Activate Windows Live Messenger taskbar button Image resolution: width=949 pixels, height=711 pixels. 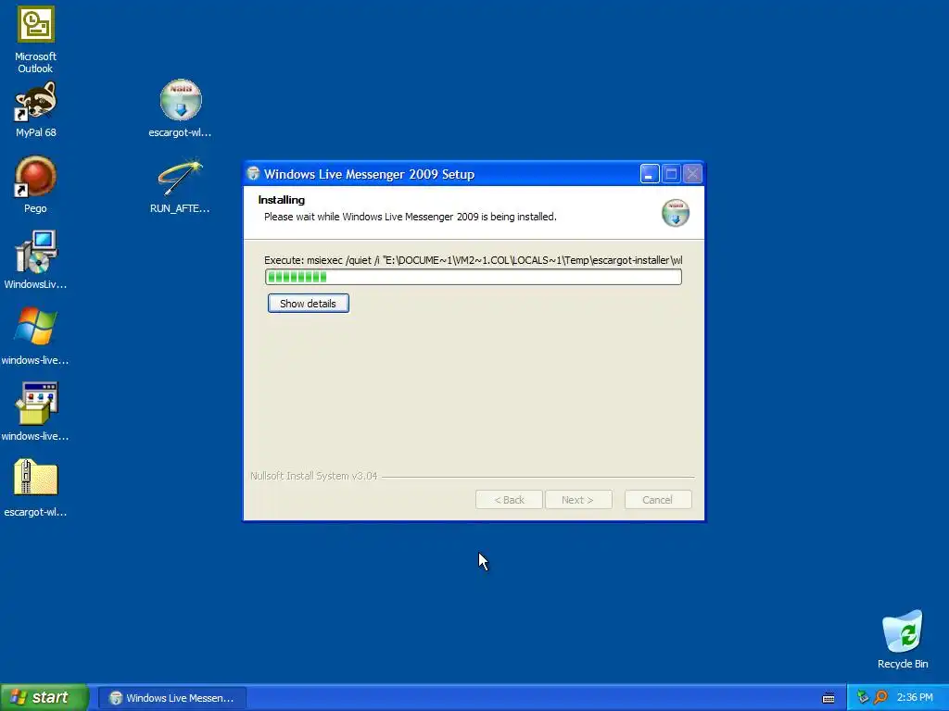coord(171,698)
